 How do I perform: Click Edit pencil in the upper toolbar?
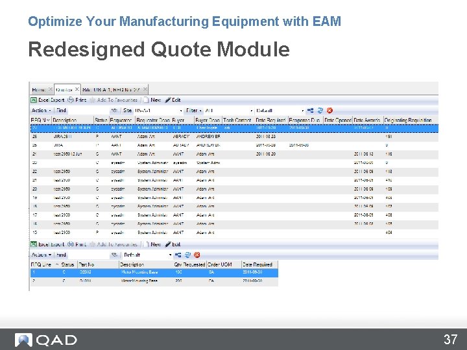pos(173,100)
